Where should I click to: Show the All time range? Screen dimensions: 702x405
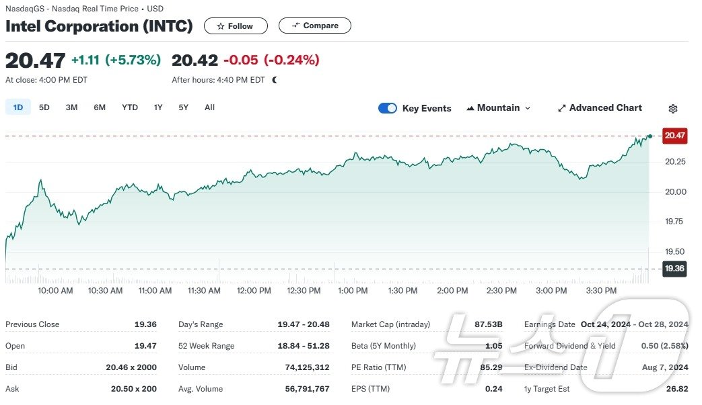[209, 107]
